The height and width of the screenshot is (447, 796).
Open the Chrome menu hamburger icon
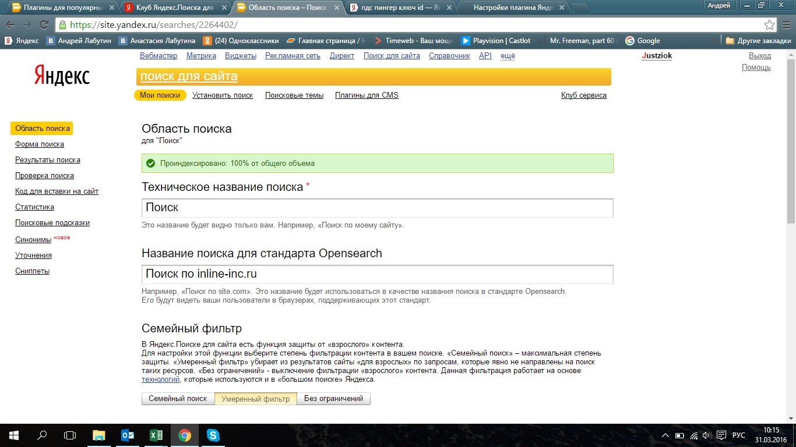click(786, 25)
